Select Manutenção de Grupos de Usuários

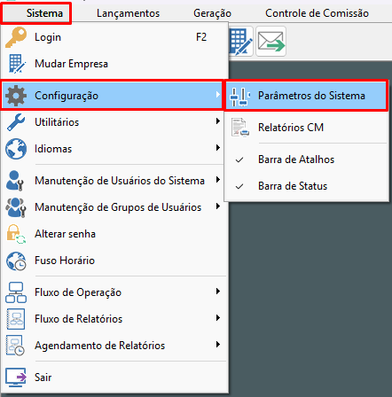coord(114,207)
